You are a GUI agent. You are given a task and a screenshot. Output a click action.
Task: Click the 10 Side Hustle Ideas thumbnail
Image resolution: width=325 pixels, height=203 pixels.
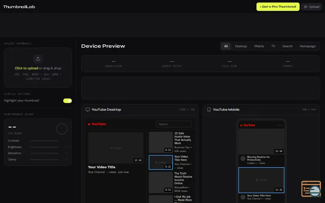[160, 143]
